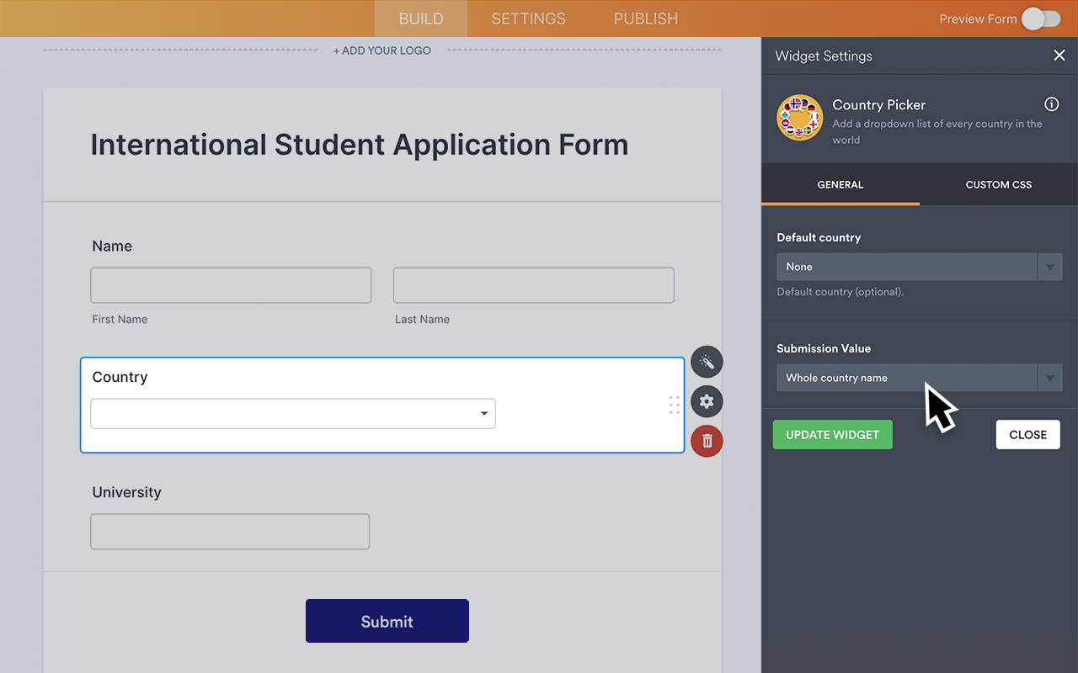Switch to the SETTINGS tab

[x=528, y=19]
